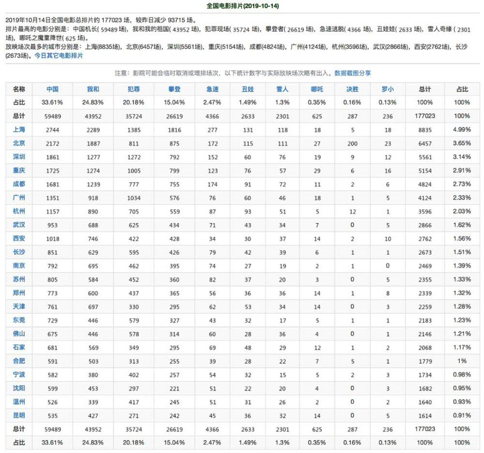
Task: Open the 我和 column header link
Action: 93,89
